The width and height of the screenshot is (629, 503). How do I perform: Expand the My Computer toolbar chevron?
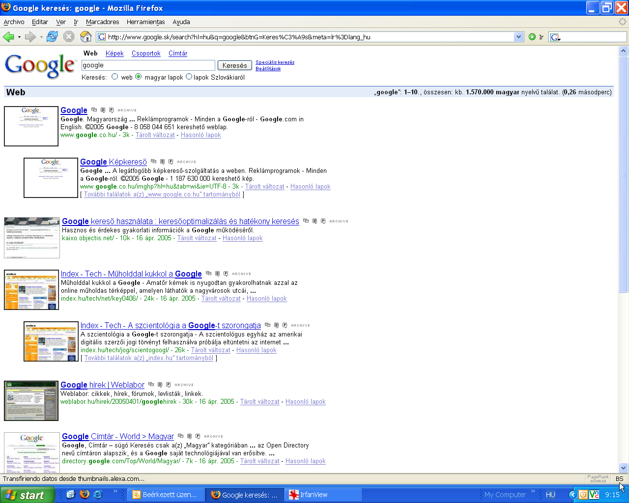tap(533, 491)
